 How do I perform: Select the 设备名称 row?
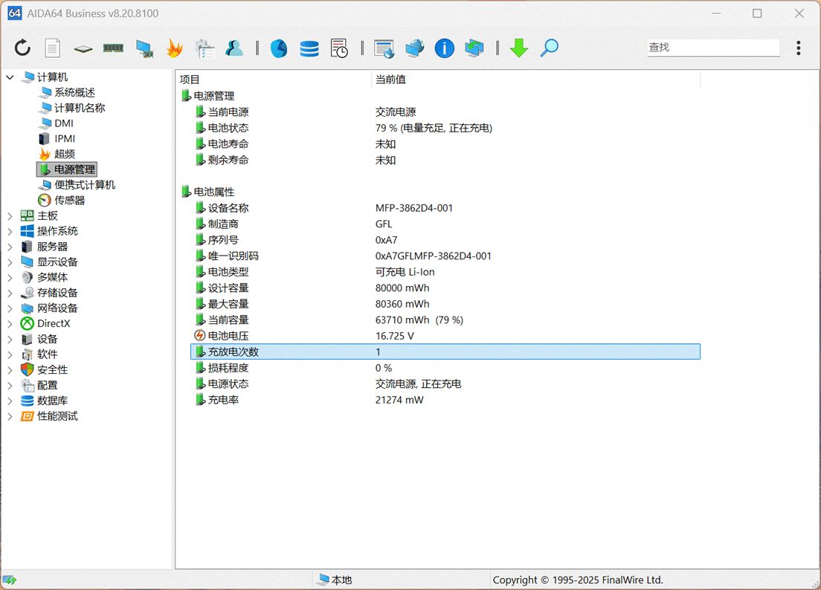point(446,208)
